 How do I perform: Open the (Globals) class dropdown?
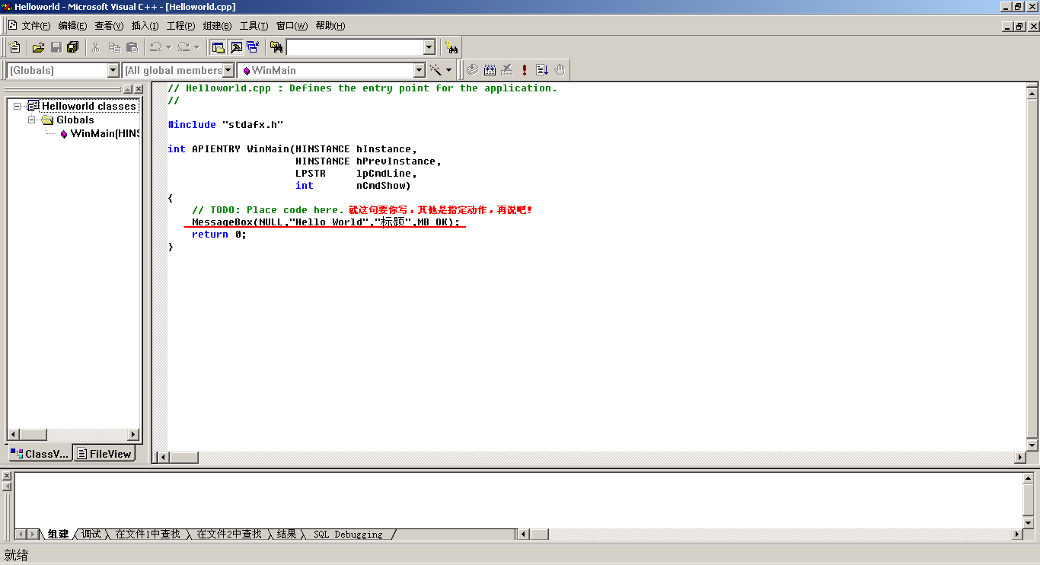(113, 70)
